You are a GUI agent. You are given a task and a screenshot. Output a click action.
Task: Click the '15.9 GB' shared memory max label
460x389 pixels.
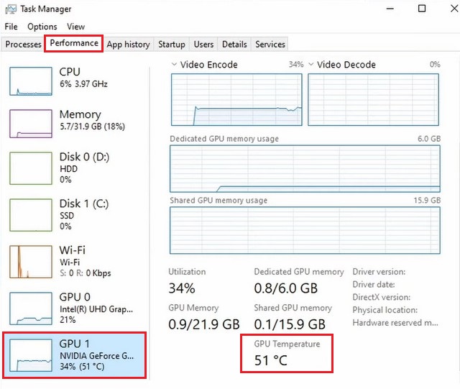tap(427, 200)
